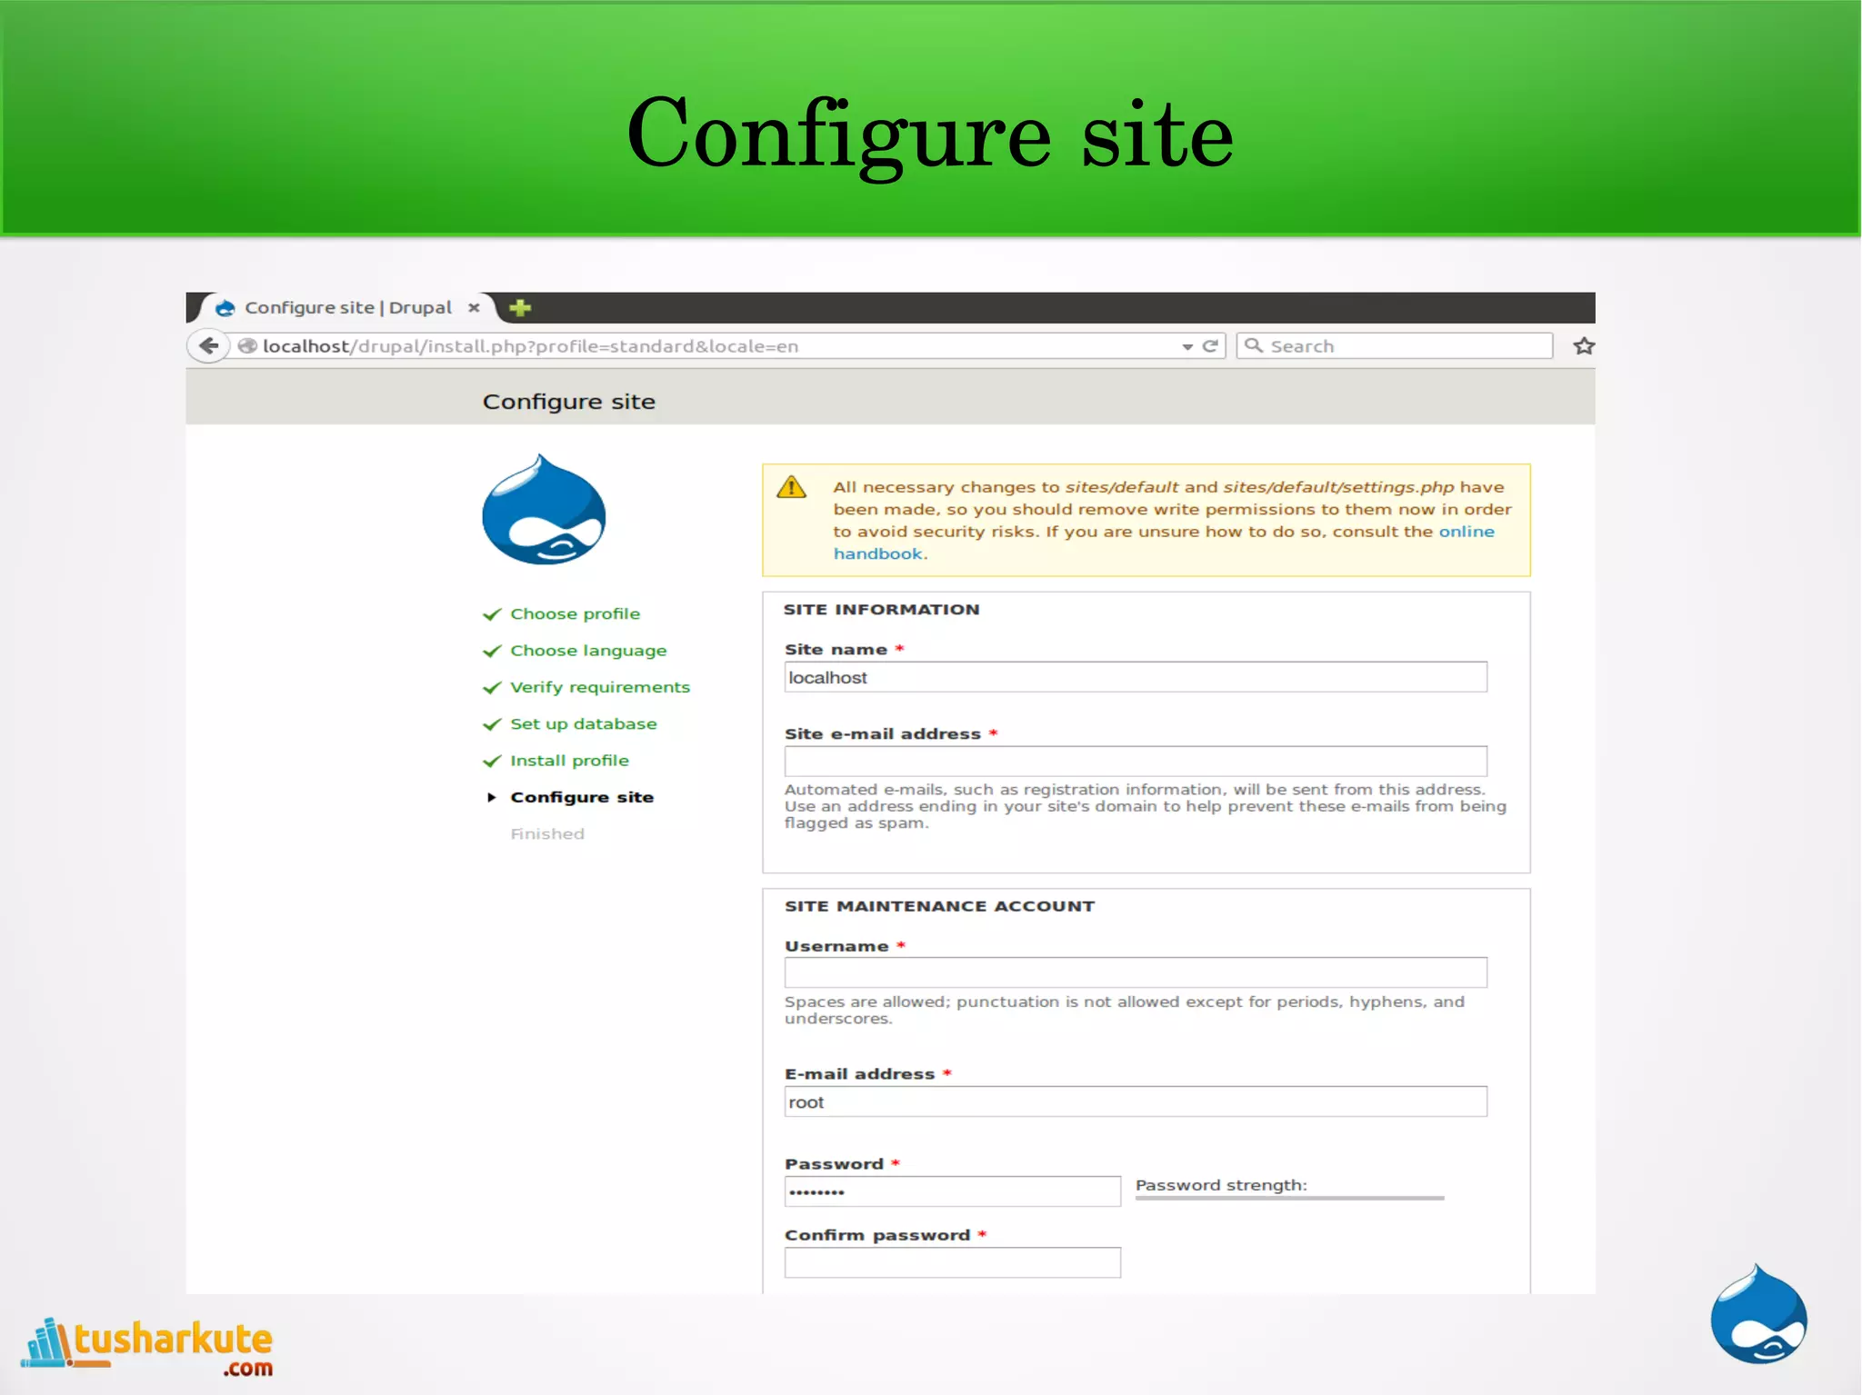
Task: Reload the page with the refresh icon
Action: [x=1210, y=345]
